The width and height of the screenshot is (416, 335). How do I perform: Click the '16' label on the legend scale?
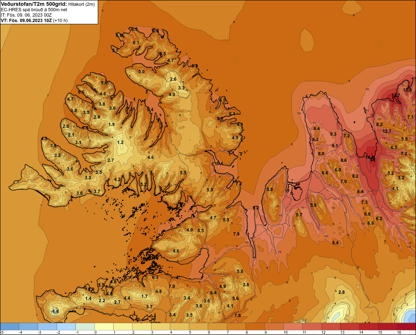(399, 333)
